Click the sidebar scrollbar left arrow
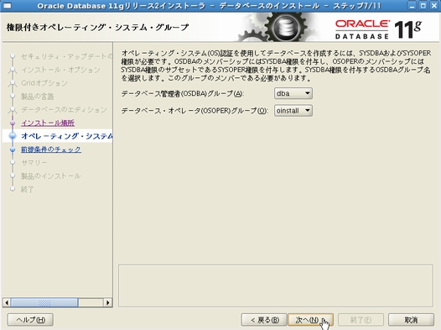The height and width of the screenshot is (330, 441). (x=7, y=302)
